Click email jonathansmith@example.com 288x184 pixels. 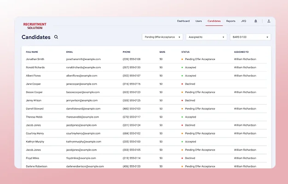pos(83,59)
